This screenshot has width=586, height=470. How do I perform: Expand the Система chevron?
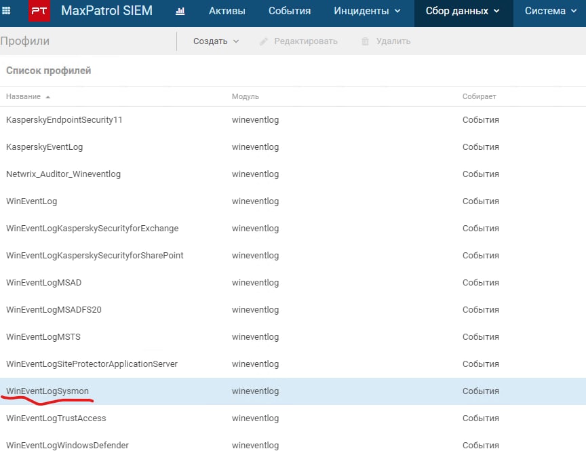[574, 12]
